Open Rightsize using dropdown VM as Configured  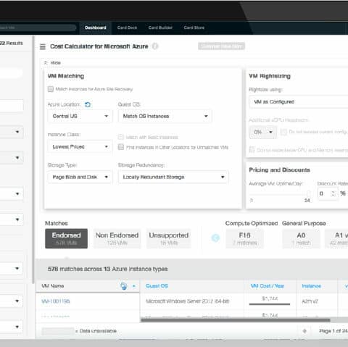pyautogui.click(x=299, y=101)
